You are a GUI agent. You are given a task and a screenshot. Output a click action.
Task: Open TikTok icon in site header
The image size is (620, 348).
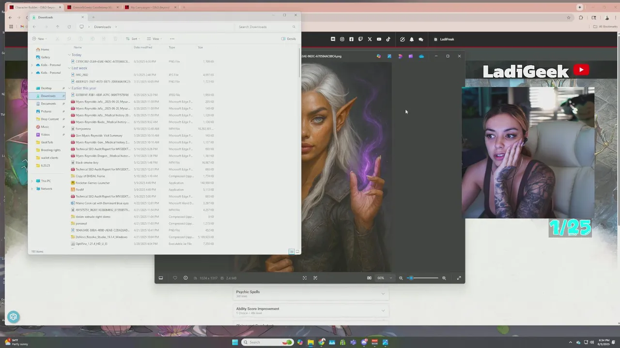pos(388,39)
